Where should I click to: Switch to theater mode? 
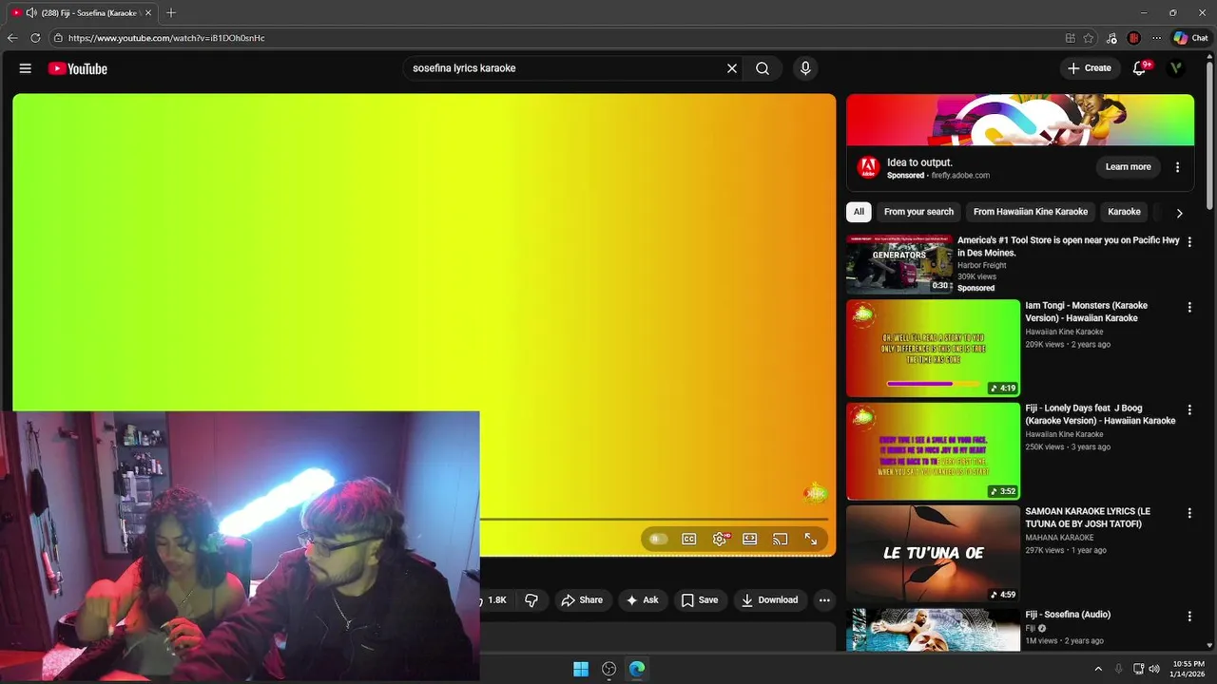coord(750,539)
